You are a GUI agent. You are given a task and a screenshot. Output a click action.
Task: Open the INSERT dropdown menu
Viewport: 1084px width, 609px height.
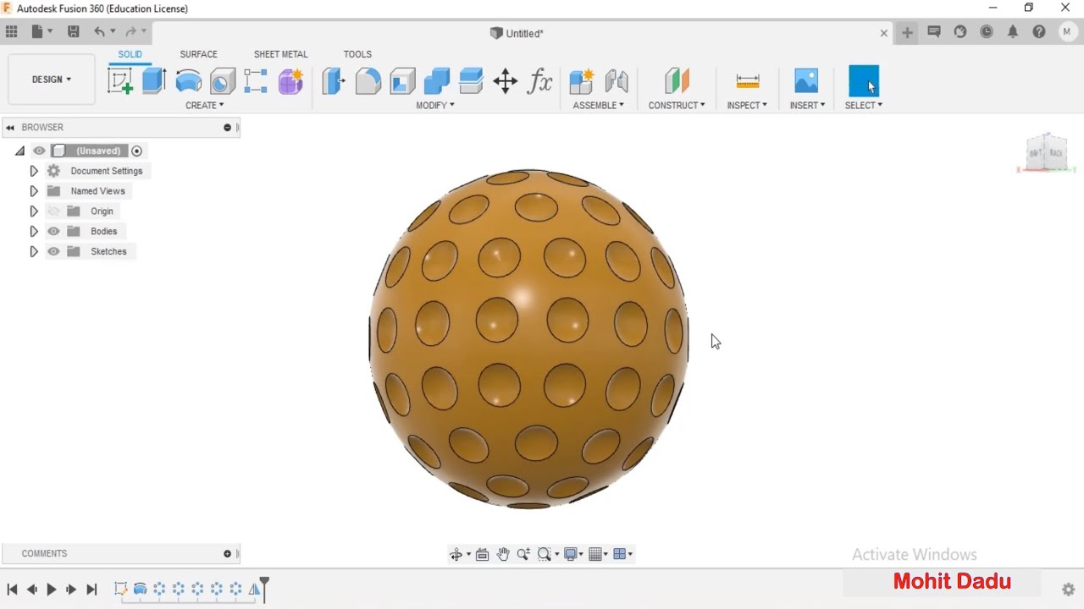pos(807,105)
